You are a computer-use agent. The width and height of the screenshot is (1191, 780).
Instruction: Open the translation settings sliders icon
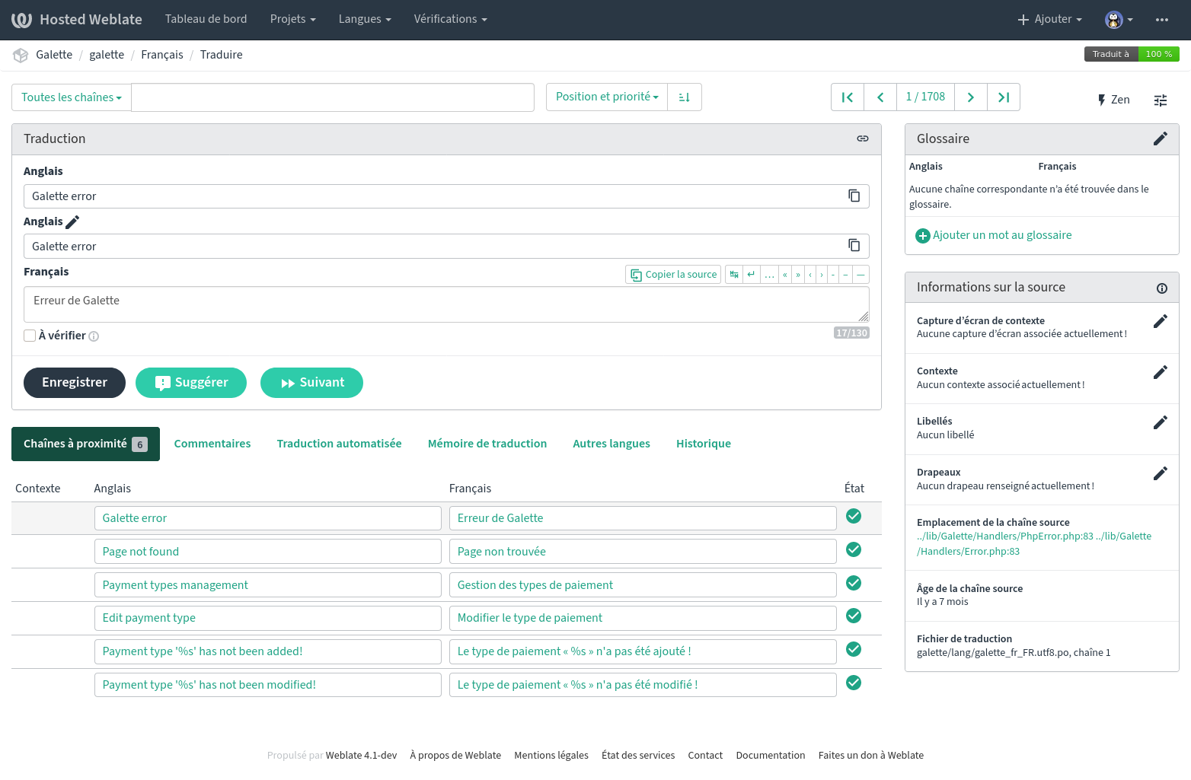click(x=1160, y=100)
